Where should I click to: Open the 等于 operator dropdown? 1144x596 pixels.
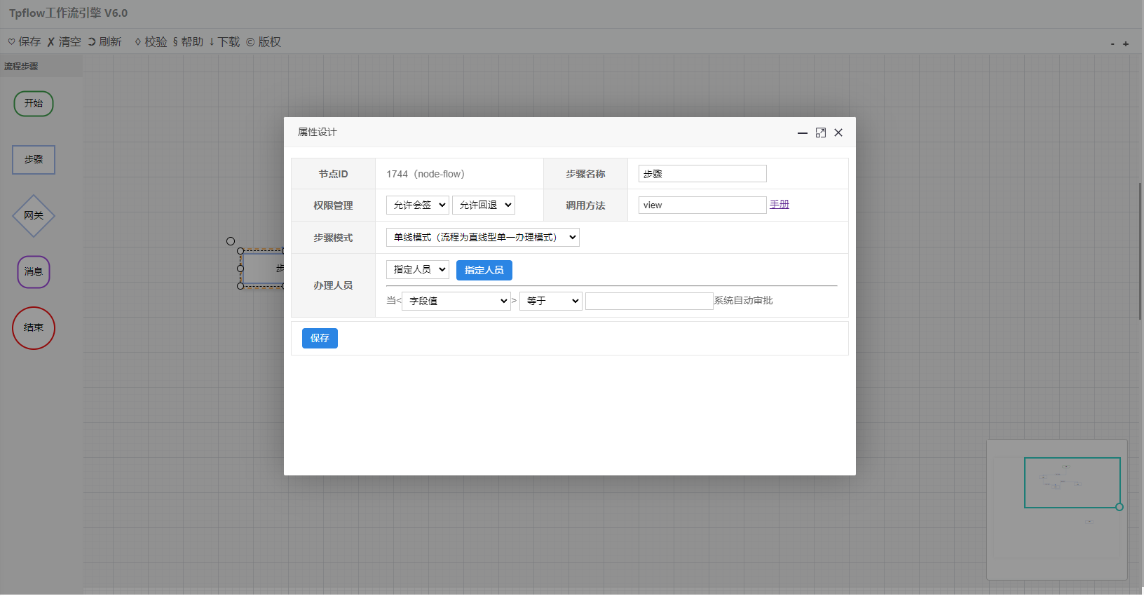coord(550,302)
